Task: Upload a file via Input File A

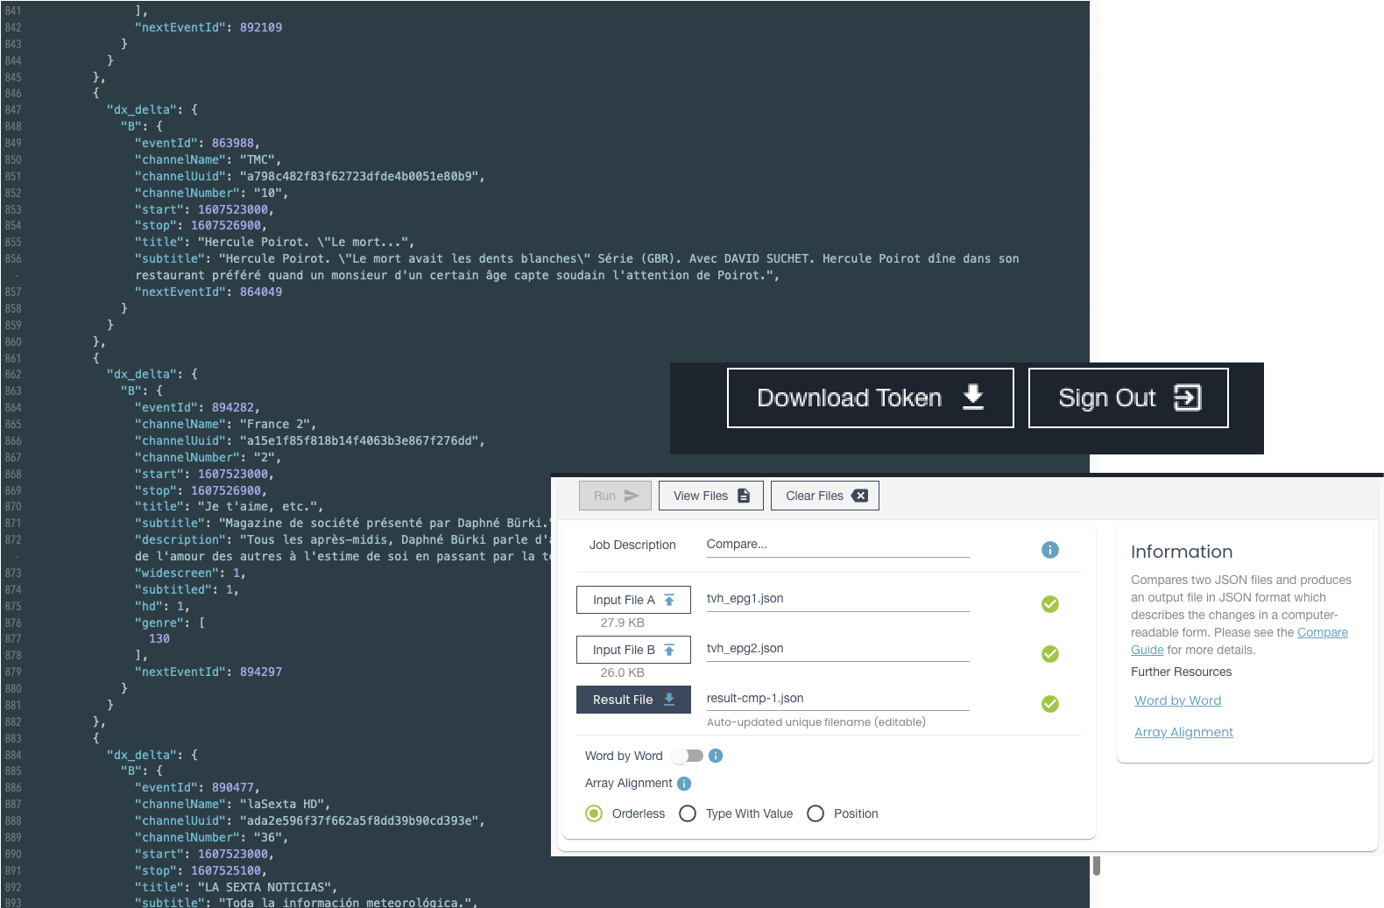Action: coord(633,600)
